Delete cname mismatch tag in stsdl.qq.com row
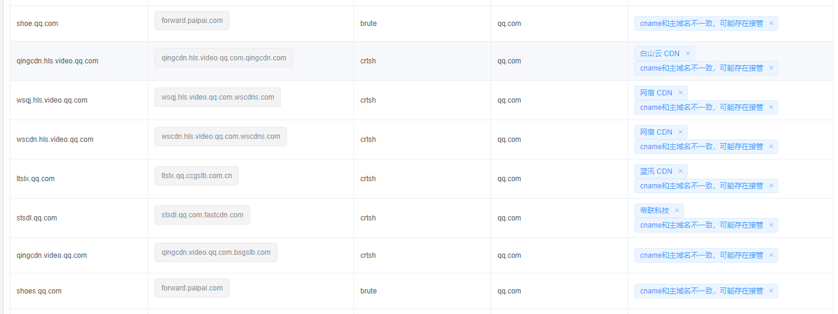Viewport: 838px width, 314px height. (x=771, y=225)
